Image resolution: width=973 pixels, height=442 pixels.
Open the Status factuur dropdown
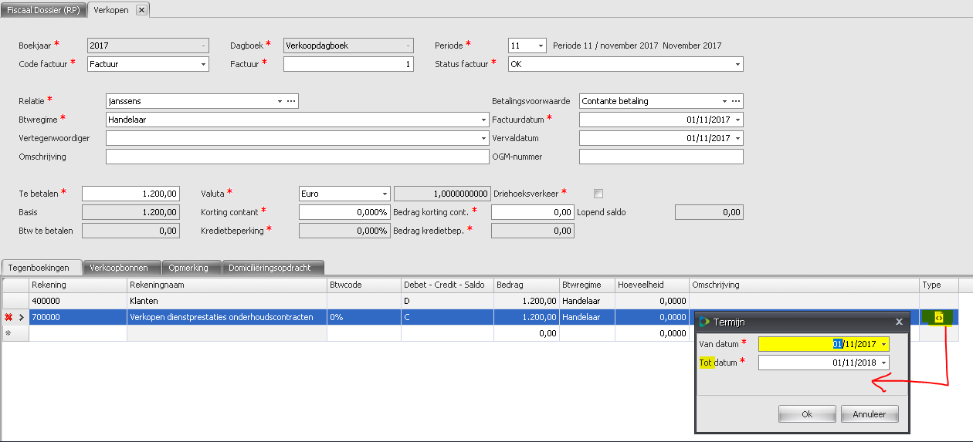[737, 65]
